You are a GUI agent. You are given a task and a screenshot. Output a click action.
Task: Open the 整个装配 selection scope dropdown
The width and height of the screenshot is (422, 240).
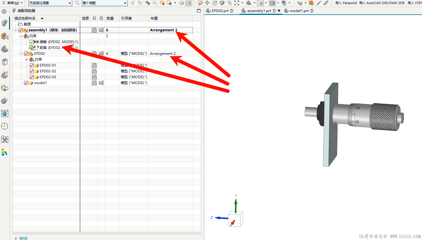pos(104,3)
